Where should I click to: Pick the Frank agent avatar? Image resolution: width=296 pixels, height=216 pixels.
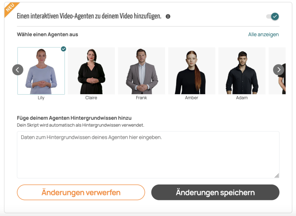point(142,71)
